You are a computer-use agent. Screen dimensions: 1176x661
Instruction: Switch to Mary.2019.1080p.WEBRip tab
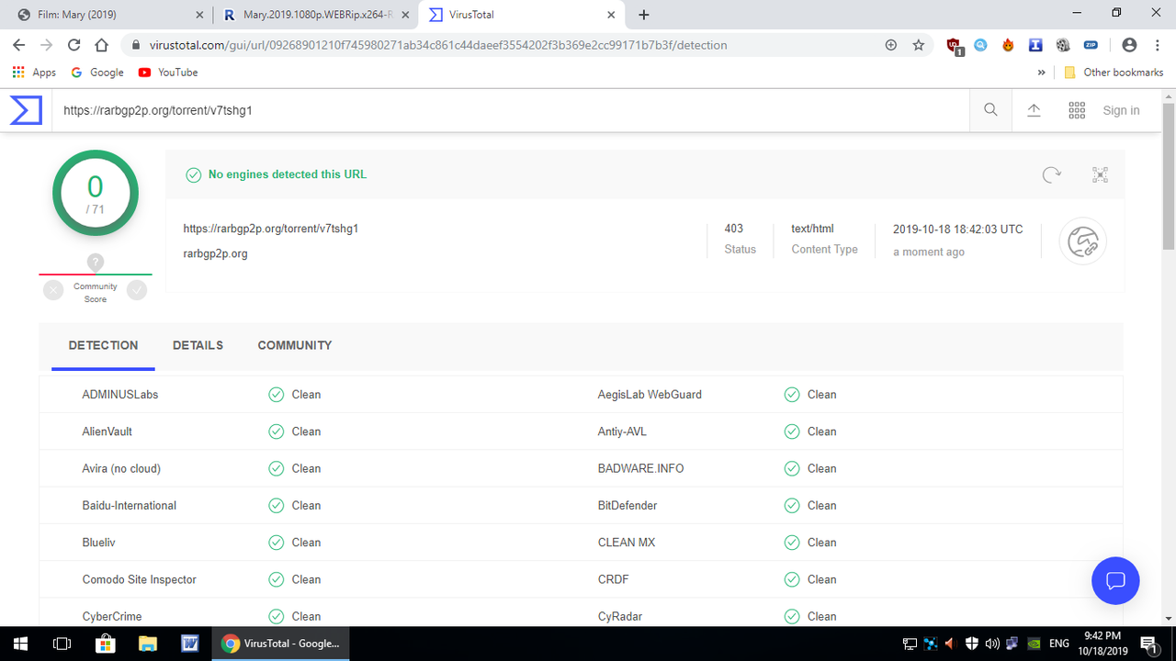(314, 15)
